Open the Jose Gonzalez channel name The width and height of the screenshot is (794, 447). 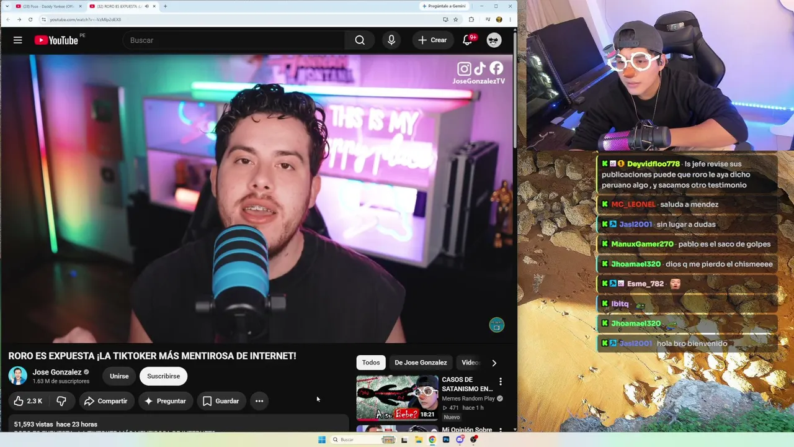57,372
